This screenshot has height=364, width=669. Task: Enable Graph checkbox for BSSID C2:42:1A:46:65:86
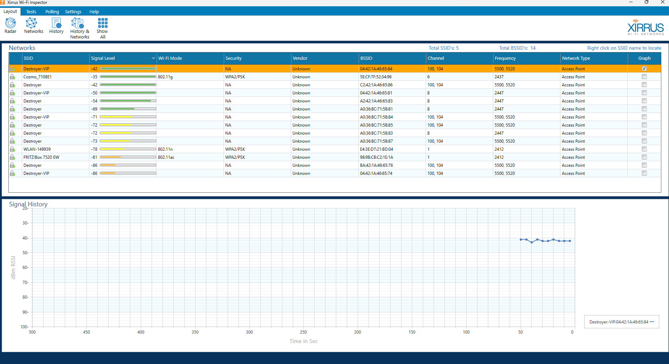click(x=644, y=85)
